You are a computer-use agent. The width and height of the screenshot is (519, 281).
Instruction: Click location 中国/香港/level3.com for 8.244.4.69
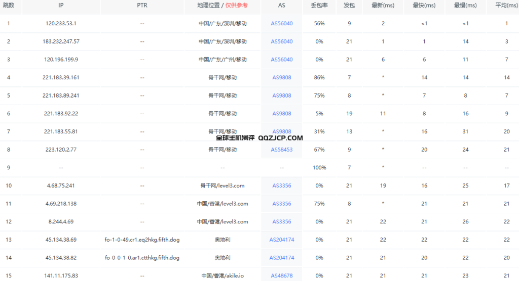coord(223,221)
